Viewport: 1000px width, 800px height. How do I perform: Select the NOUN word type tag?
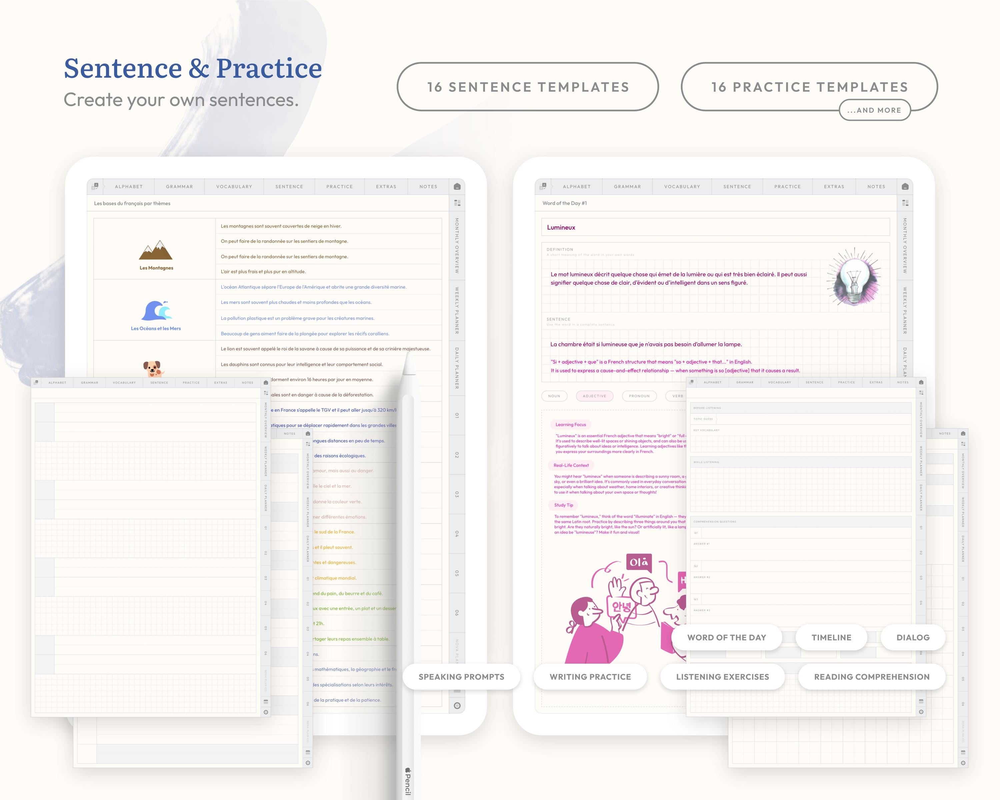tap(554, 396)
